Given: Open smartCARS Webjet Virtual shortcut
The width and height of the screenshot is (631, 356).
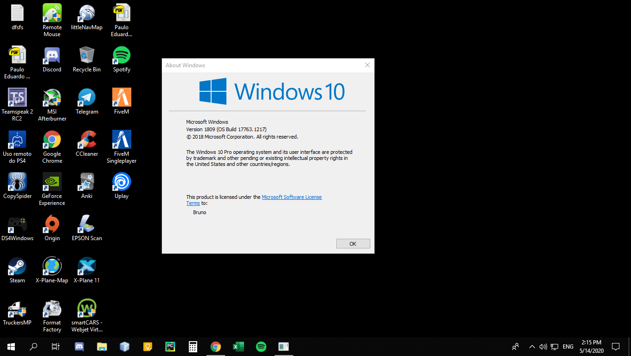Looking at the screenshot, I should tap(87, 316).
